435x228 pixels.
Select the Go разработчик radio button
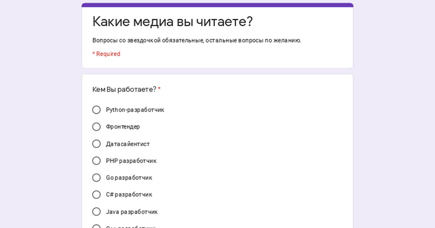(x=96, y=178)
